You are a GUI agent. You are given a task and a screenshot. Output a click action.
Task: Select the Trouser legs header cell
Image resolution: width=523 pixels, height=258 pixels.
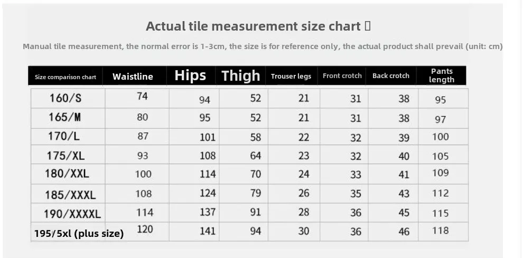click(291, 77)
